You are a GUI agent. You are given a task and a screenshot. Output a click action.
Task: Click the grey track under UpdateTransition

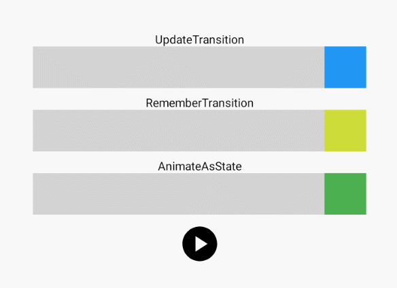(x=179, y=67)
